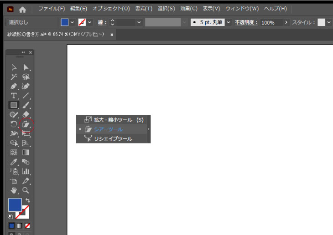Screen dimensions: 333x235
Task: Choose リシェイプツール from the flyout
Action: [113, 138]
